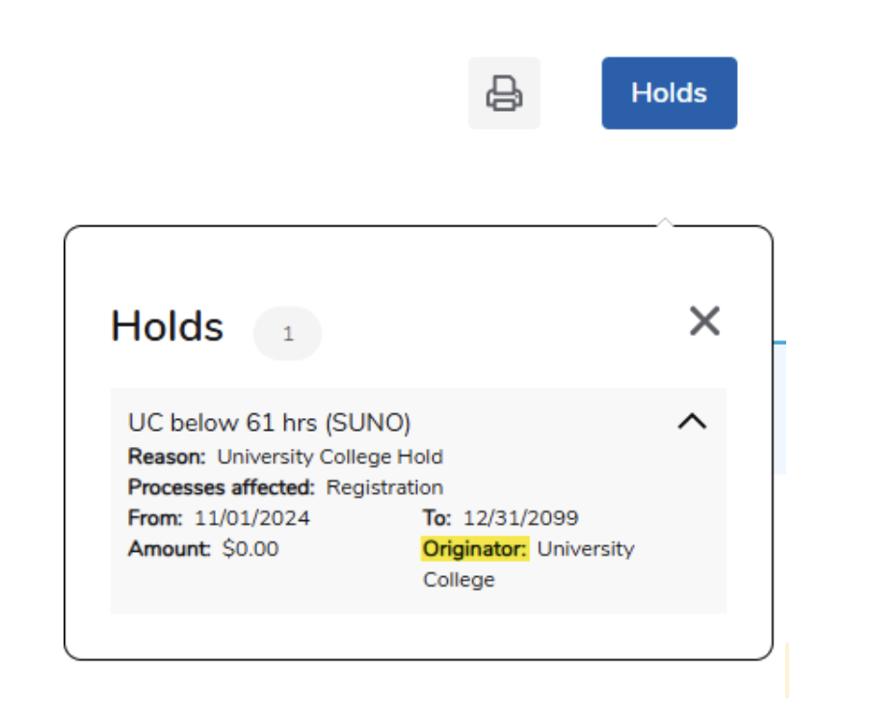Select the 12/31/2099 end date
871x709 pixels.
click(520, 518)
